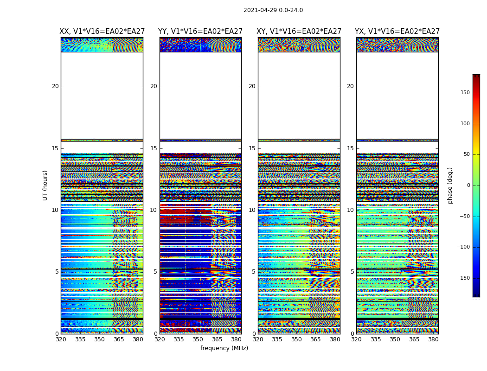Image resolution: width=487 pixels, height=371 pixels.
Task: Select the YY panel title text
Action: click(x=200, y=32)
